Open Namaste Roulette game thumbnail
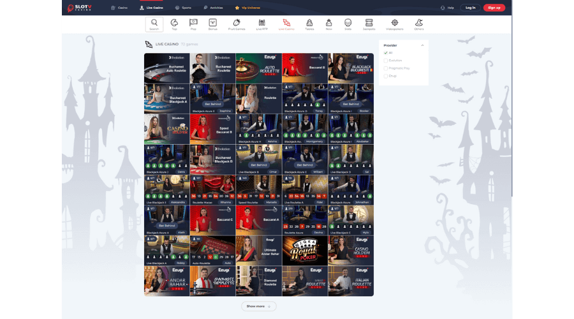Image resolution: width=574 pixels, height=319 pixels. coord(212,281)
